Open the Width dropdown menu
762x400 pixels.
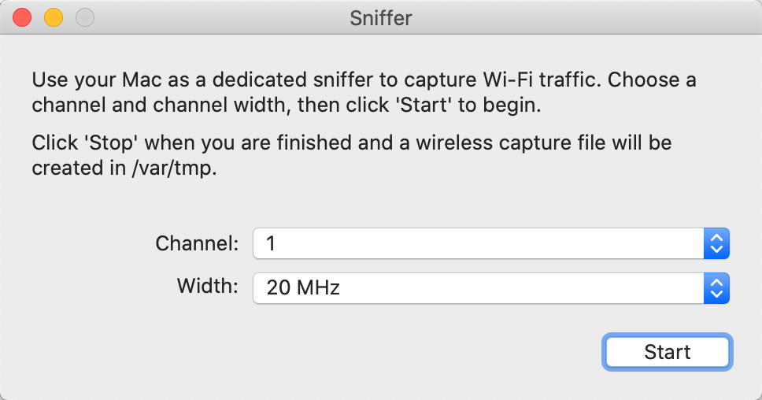pyautogui.click(x=490, y=288)
